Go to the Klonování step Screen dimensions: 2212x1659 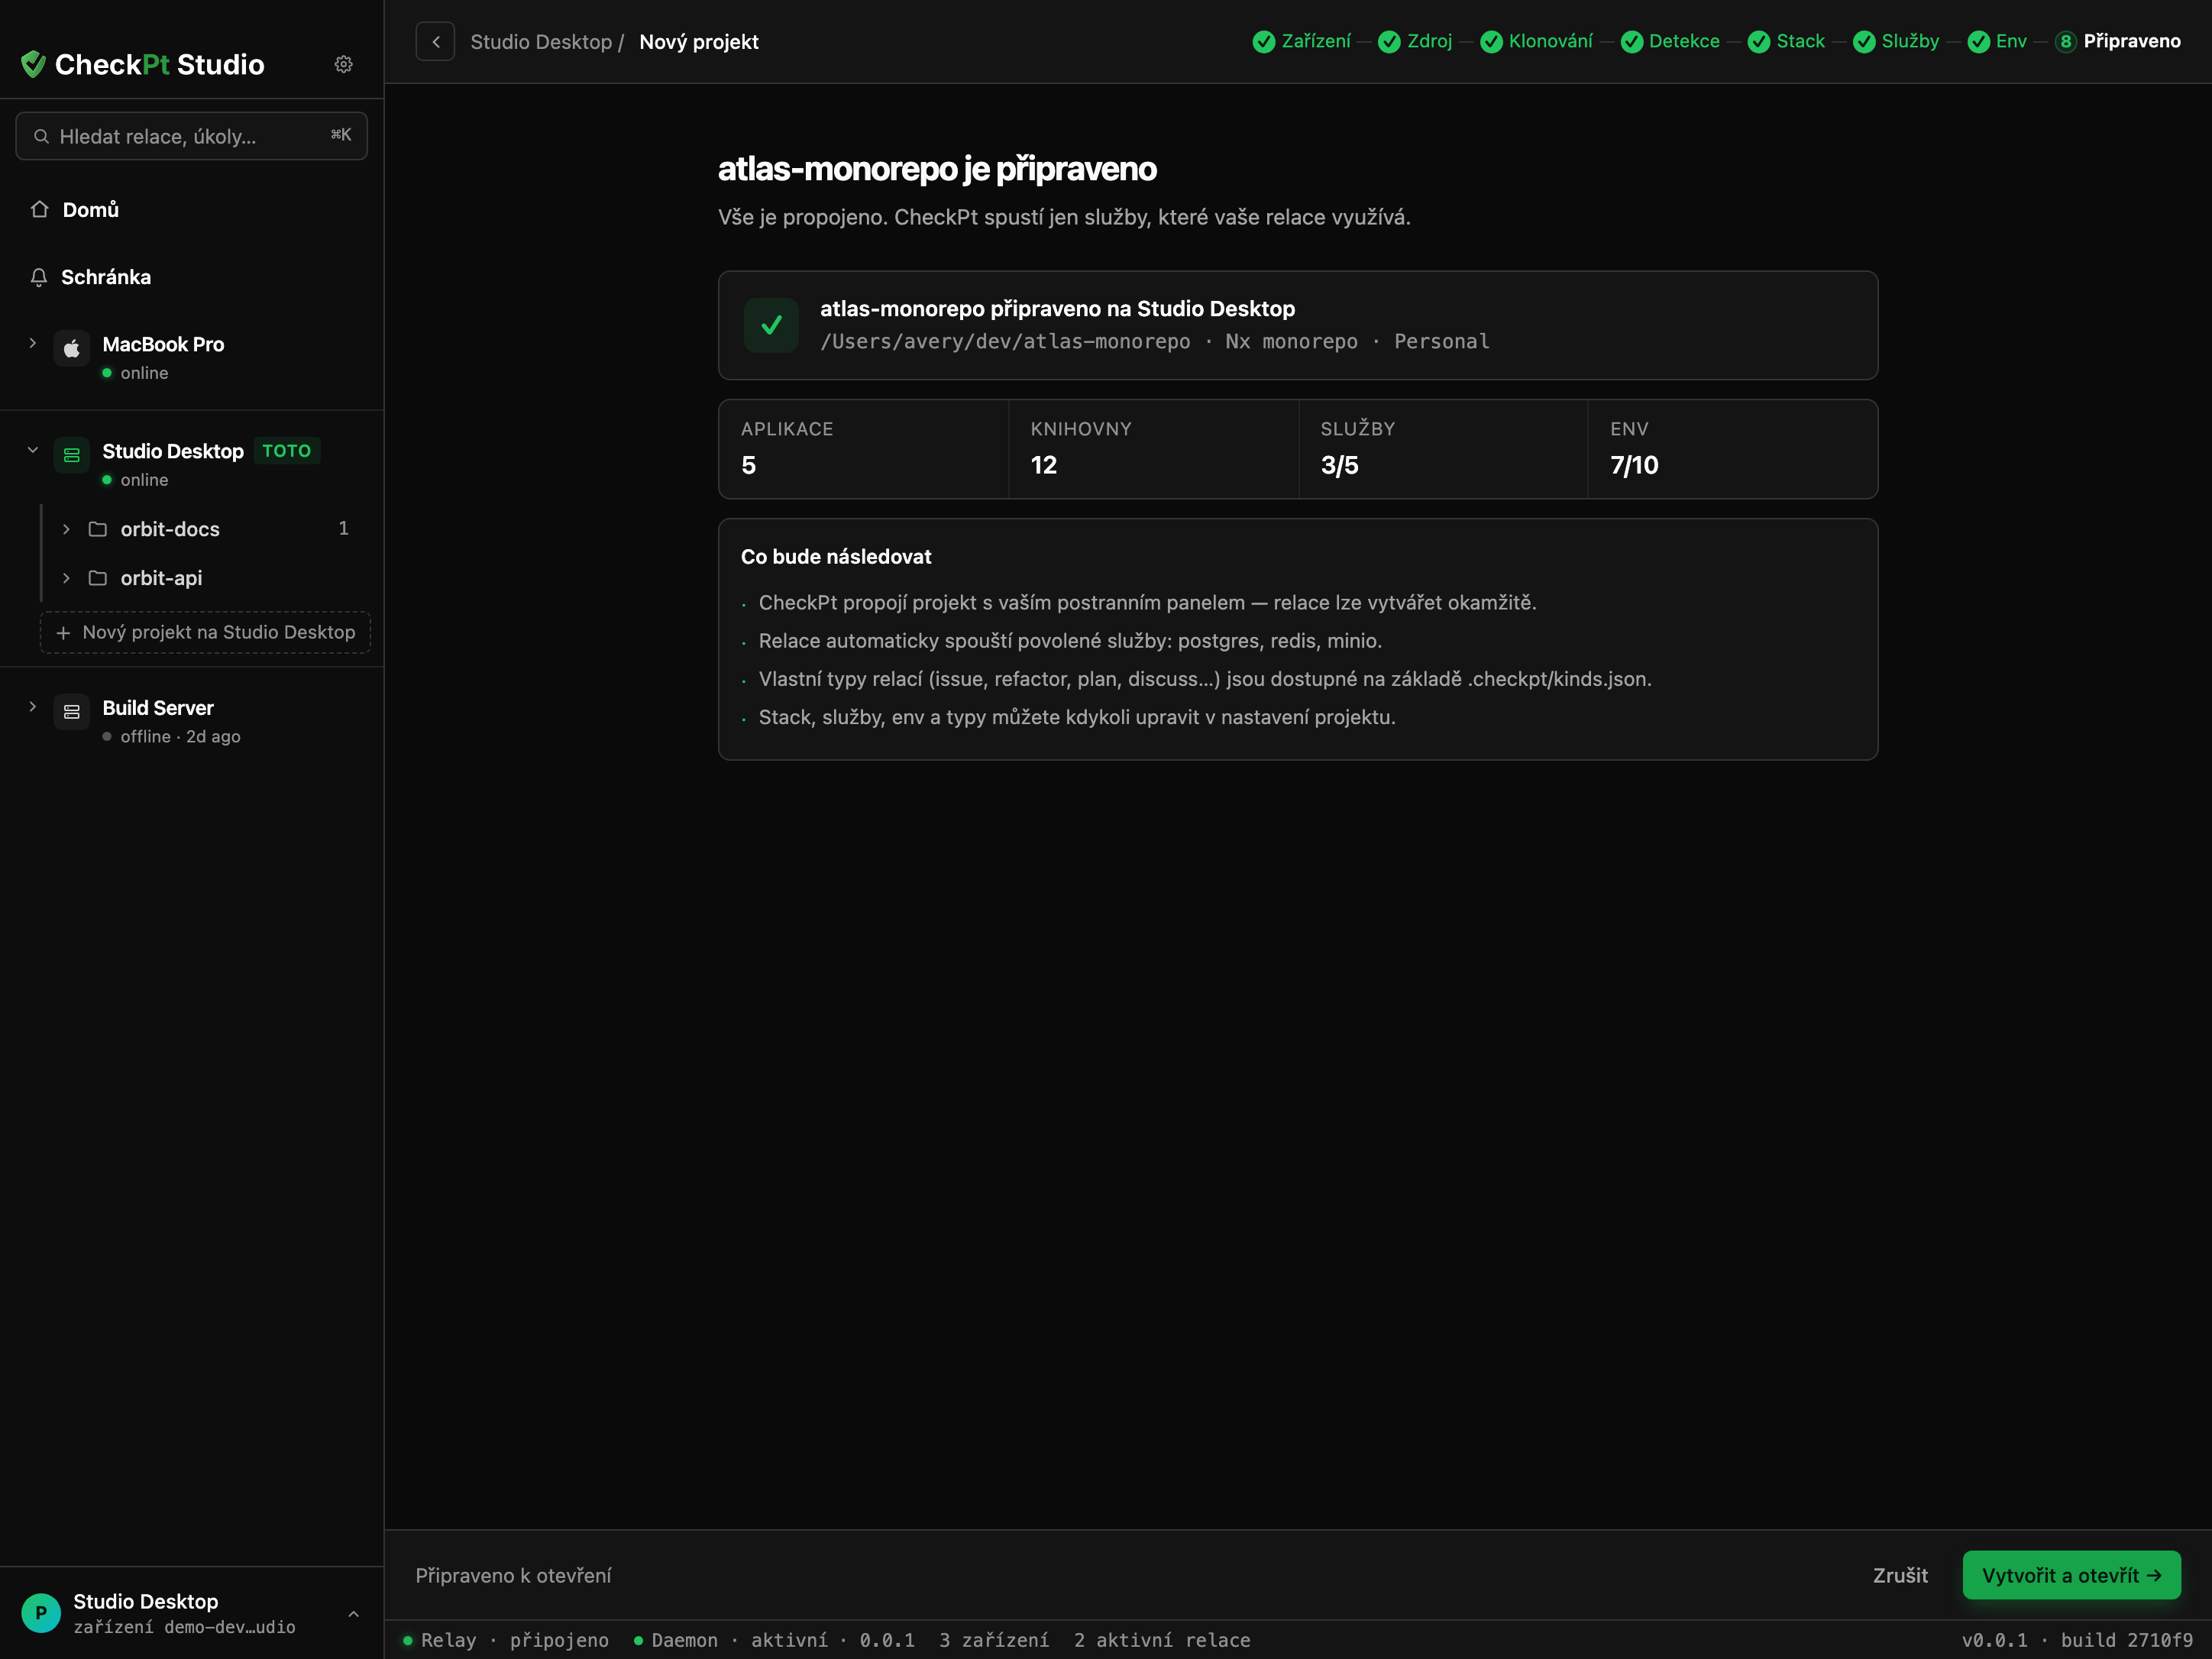(1537, 41)
